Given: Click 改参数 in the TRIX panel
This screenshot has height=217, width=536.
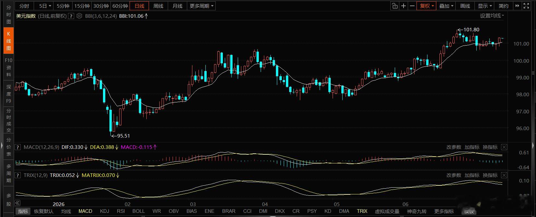Looking at the screenshot, I should pyautogui.click(x=454, y=175).
